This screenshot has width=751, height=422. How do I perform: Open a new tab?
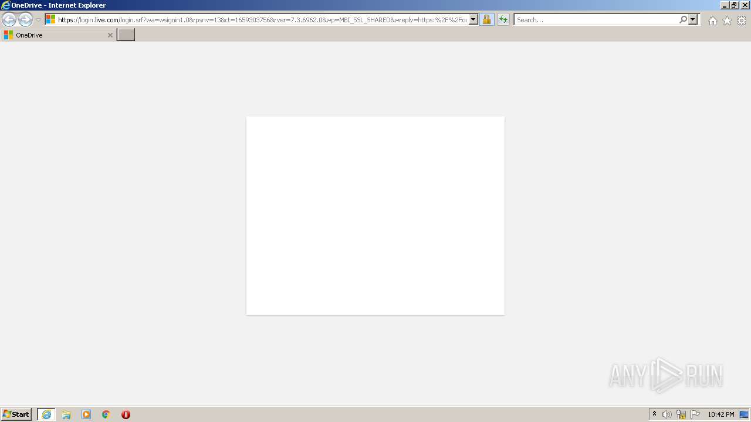(x=126, y=35)
